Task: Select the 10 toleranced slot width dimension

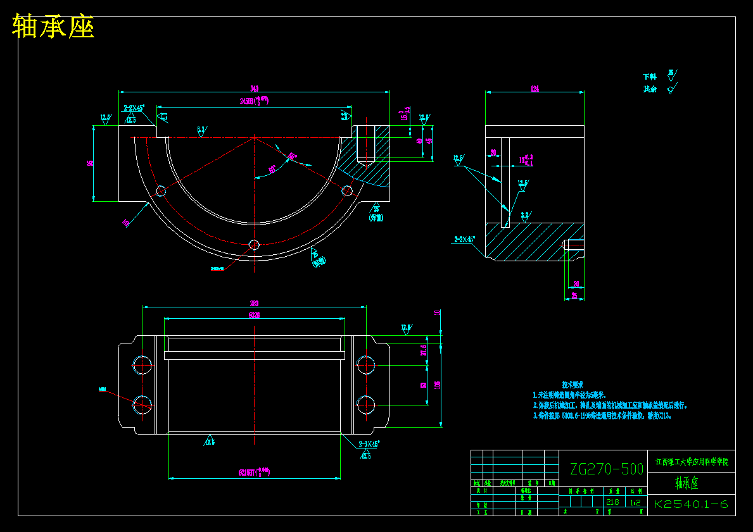Action: point(526,160)
